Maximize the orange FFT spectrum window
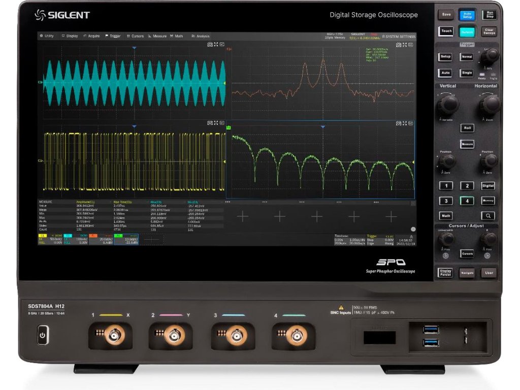Viewport: 520px width, 390px height. click(405, 45)
